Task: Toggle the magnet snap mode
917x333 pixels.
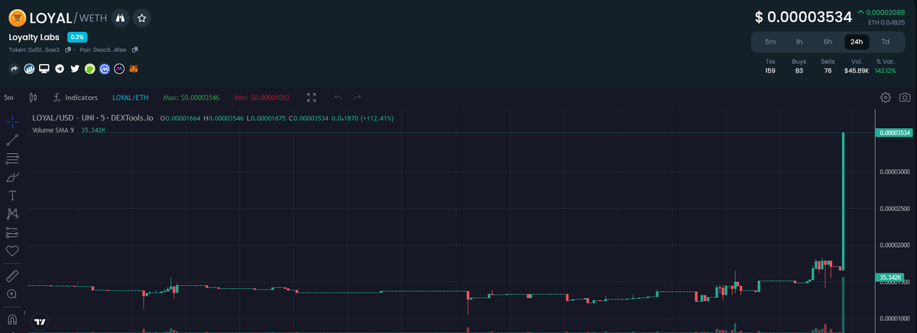Action: pyautogui.click(x=12, y=319)
